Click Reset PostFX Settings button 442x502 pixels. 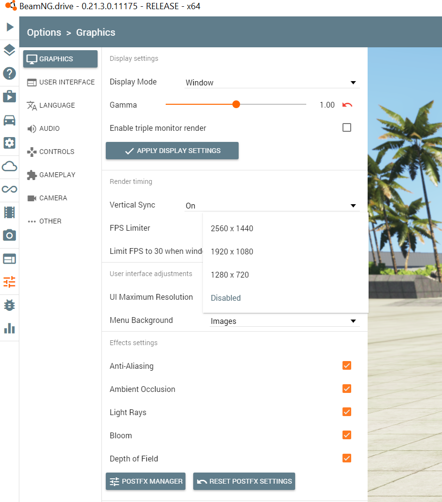click(x=244, y=481)
